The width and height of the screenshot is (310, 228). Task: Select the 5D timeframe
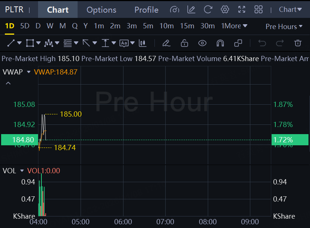click(x=25, y=26)
